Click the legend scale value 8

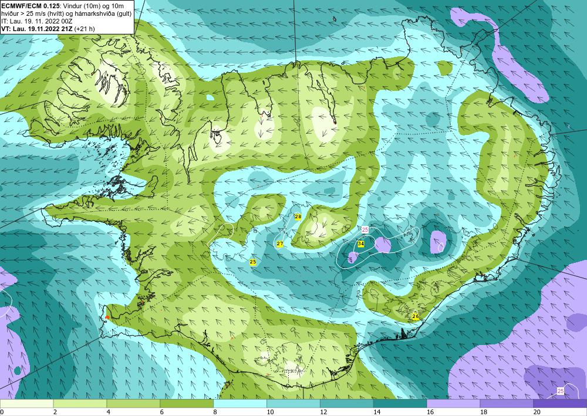[215, 412]
